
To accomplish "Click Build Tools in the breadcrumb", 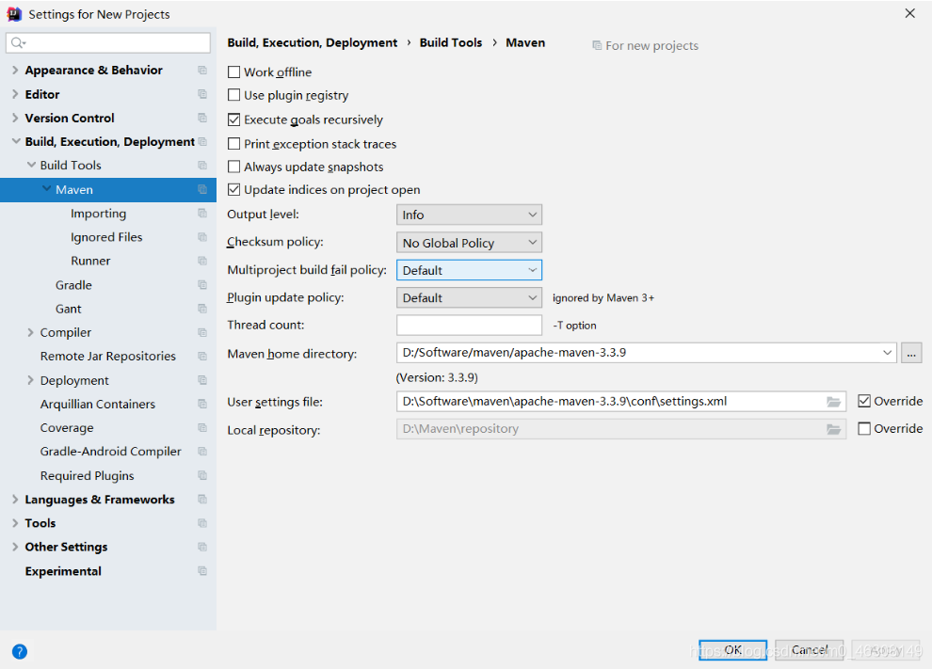I will click(451, 42).
